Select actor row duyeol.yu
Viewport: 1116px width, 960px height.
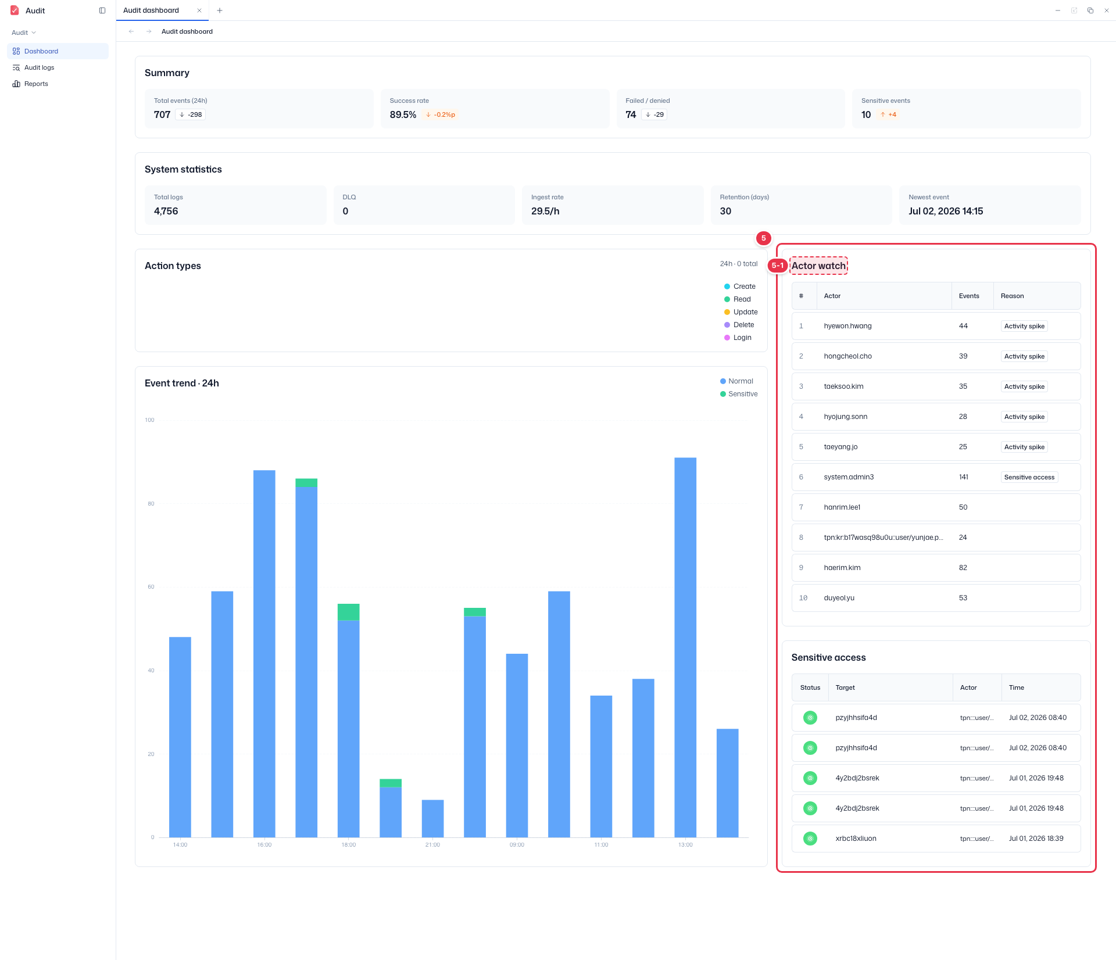point(936,598)
